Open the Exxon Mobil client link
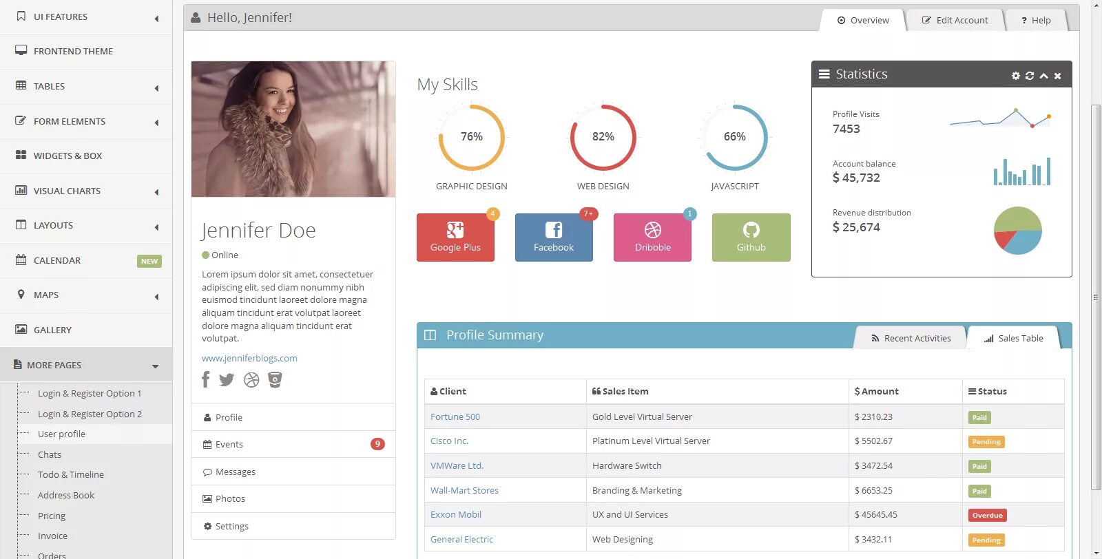The width and height of the screenshot is (1102, 559). tap(456, 514)
